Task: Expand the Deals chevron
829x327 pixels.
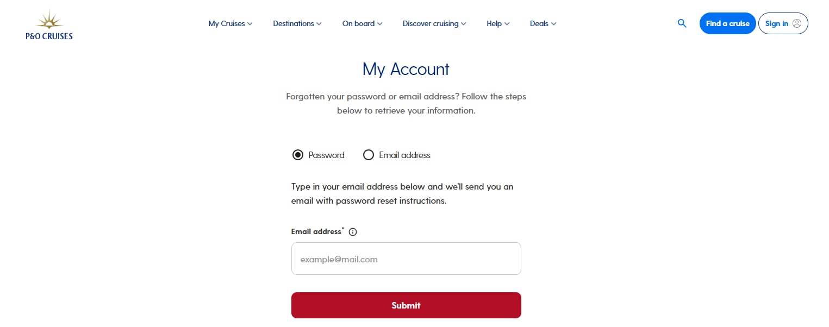Action: (x=553, y=24)
